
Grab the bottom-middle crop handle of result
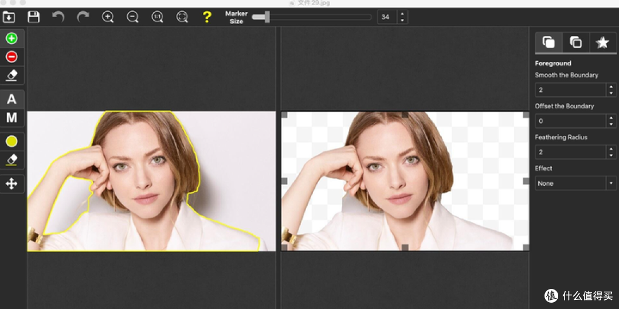[x=405, y=248]
